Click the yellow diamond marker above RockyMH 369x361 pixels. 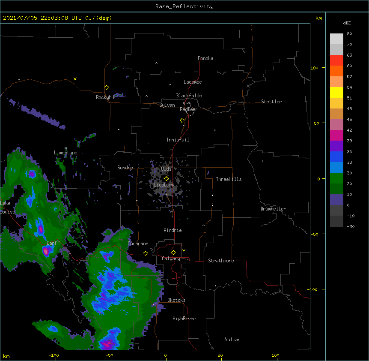coord(107,87)
